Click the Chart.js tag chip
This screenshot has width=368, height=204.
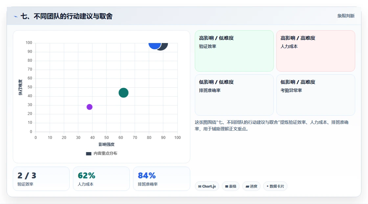pyautogui.click(x=207, y=186)
